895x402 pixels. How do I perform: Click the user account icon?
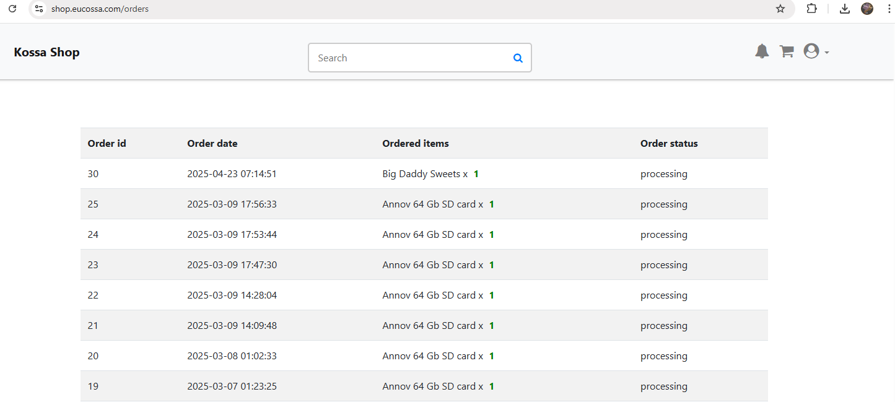(x=810, y=51)
